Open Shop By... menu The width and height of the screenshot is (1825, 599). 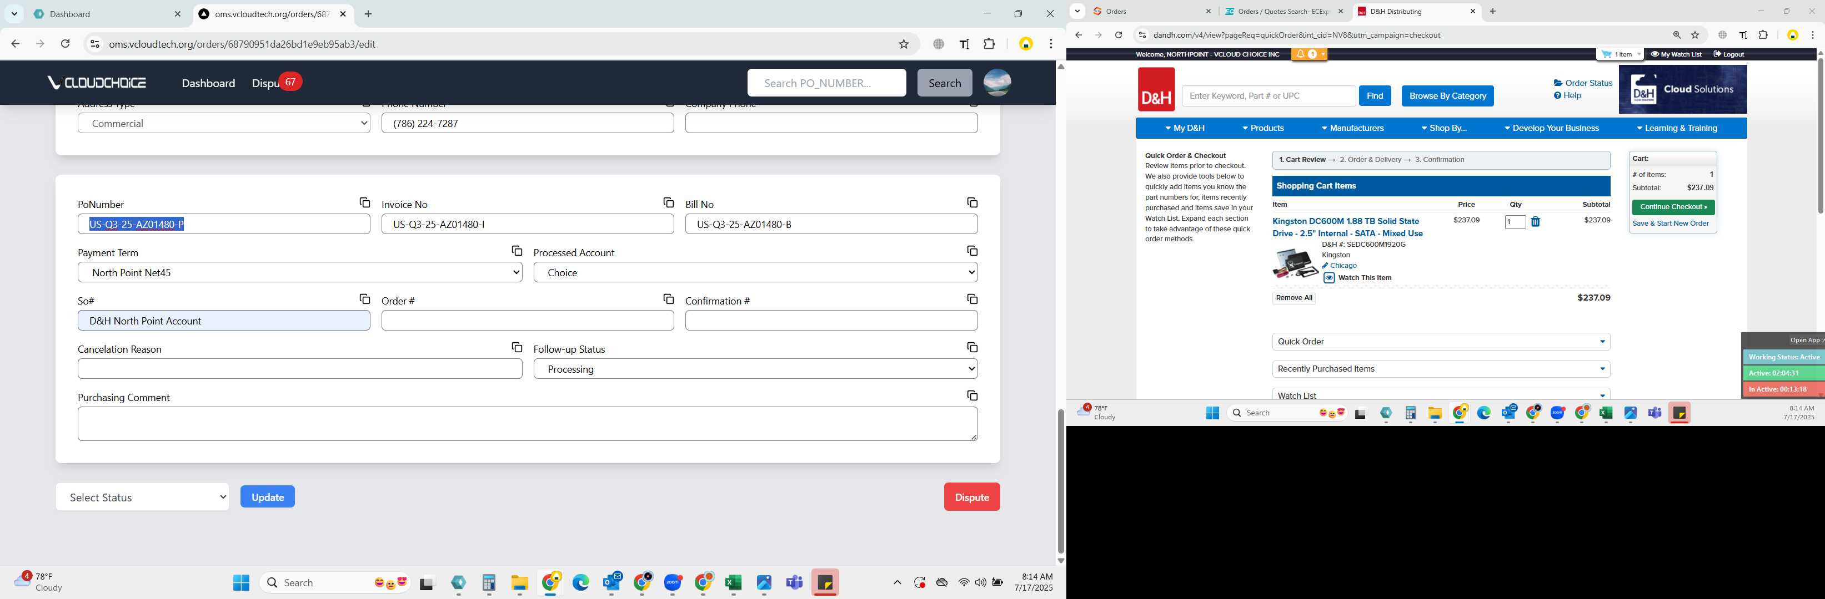[x=1443, y=128]
